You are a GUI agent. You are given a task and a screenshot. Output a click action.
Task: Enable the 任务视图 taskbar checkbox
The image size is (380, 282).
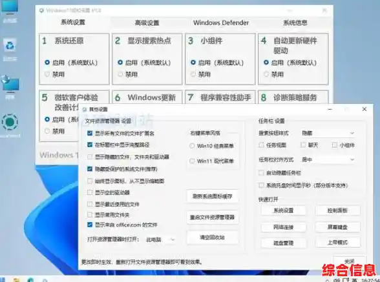[261, 145]
